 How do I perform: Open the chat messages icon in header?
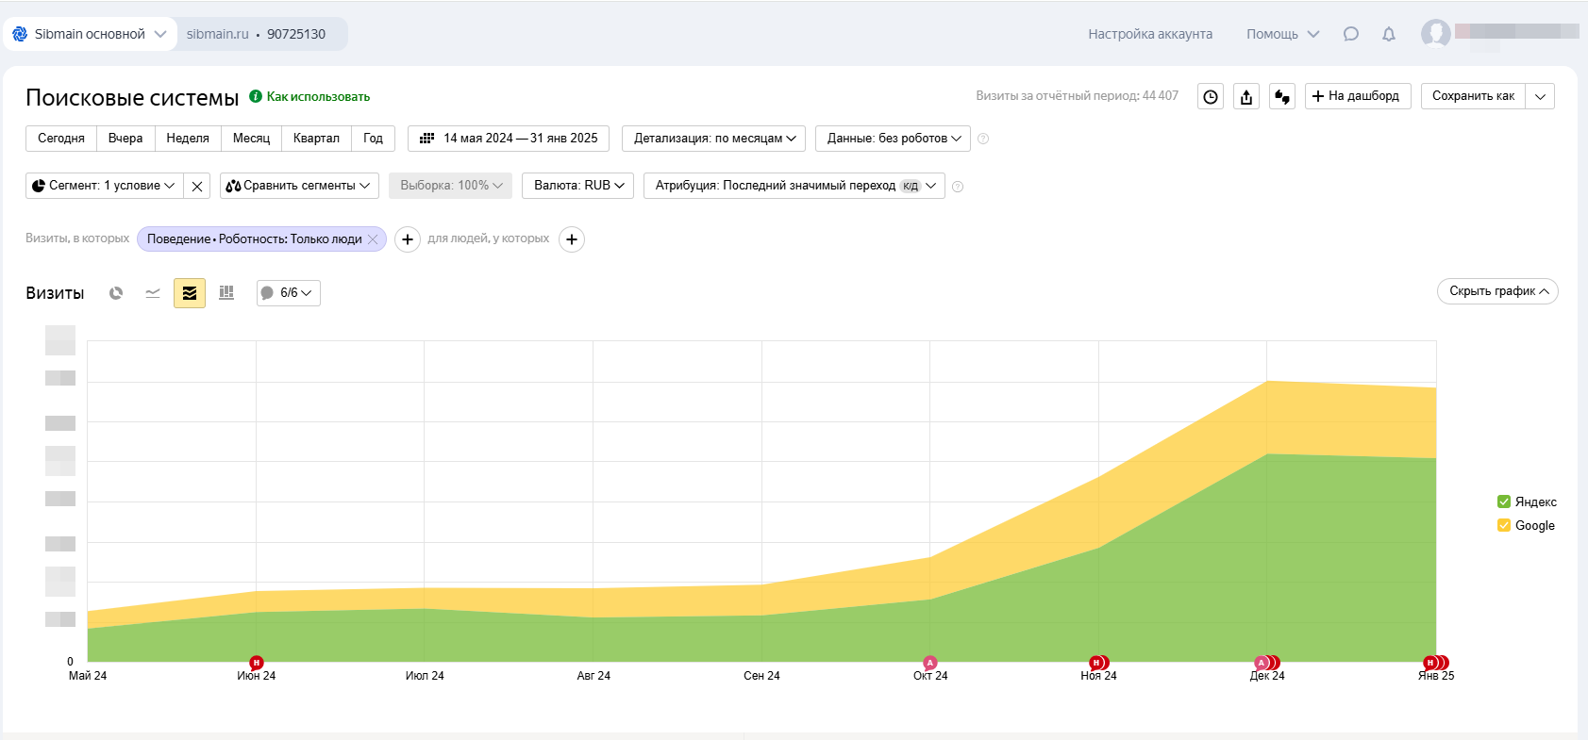[1351, 34]
